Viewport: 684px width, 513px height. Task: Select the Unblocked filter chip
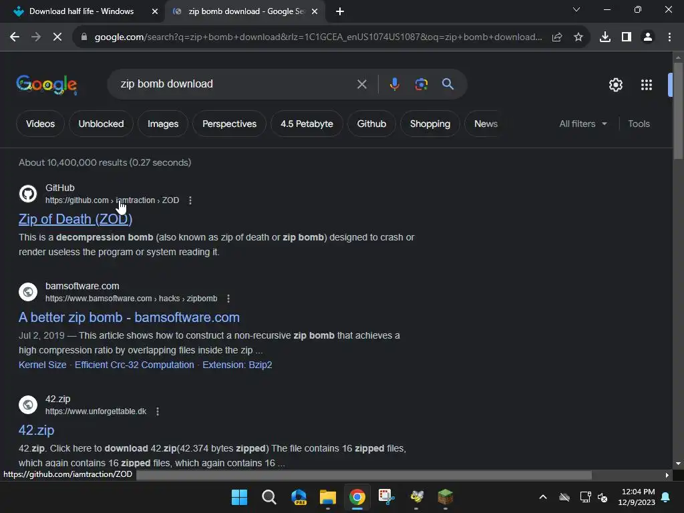(x=102, y=124)
